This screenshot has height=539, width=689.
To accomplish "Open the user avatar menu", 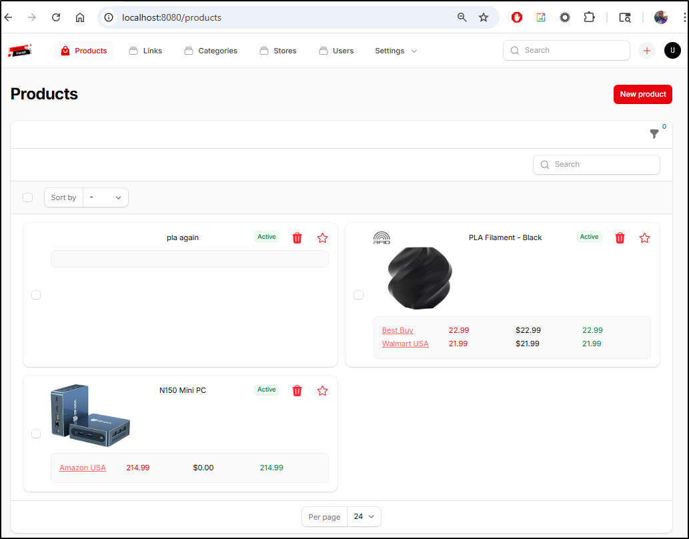I will (672, 51).
